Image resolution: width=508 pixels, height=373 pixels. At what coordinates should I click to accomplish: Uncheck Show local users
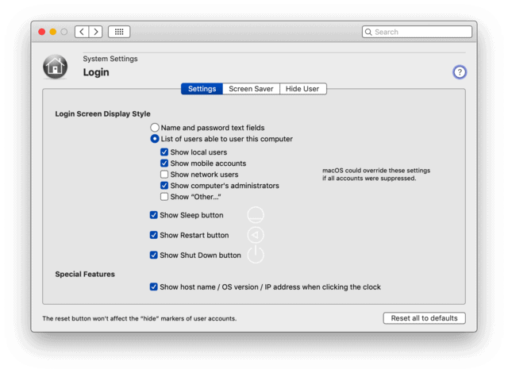click(x=164, y=152)
